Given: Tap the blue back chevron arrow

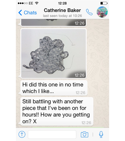Looking at the screenshot, I should pos(20,13).
